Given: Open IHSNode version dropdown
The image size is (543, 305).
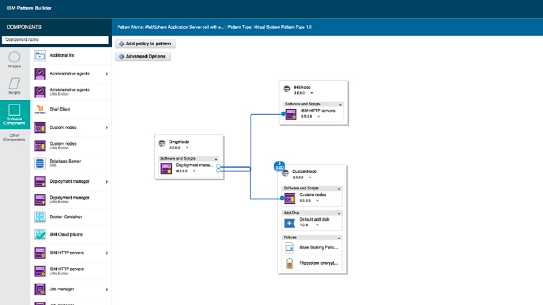Looking at the screenshot, I should click(312, 93).
